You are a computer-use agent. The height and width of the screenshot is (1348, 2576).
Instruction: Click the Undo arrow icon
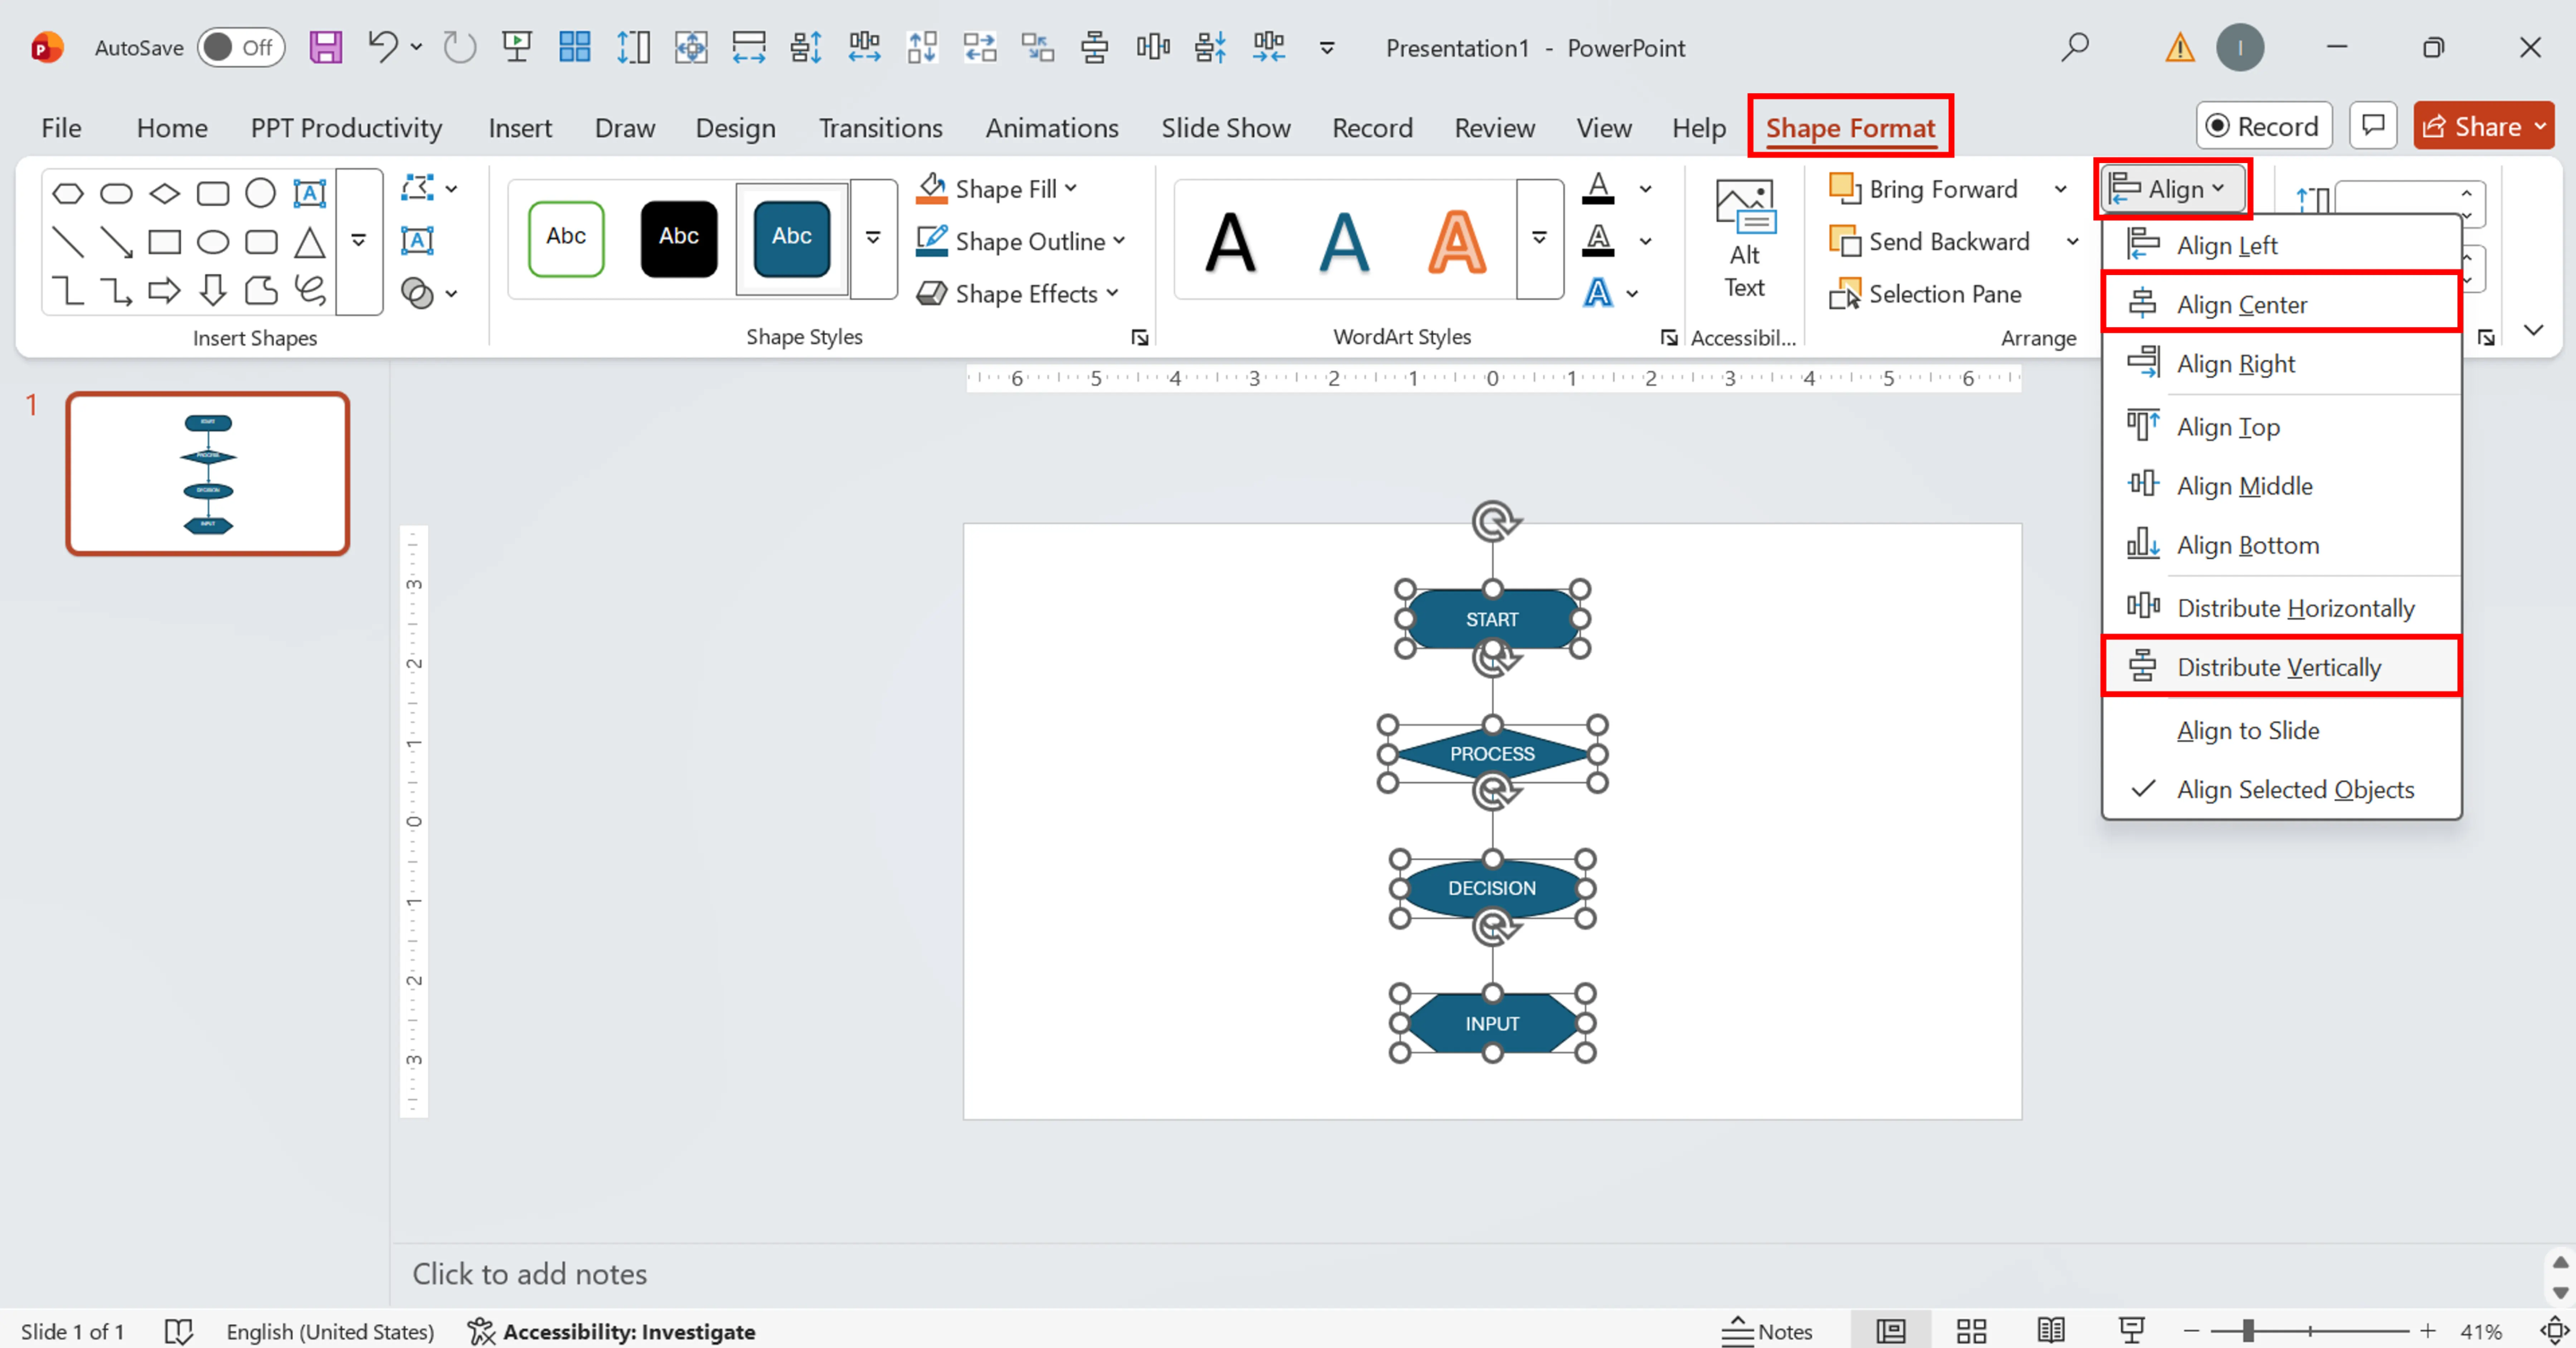[382, 46]
